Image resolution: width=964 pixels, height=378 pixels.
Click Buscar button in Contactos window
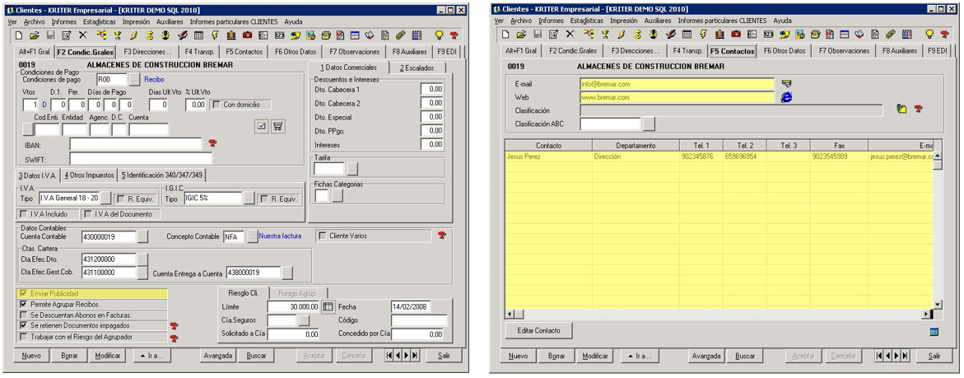(x=745, y=357)
